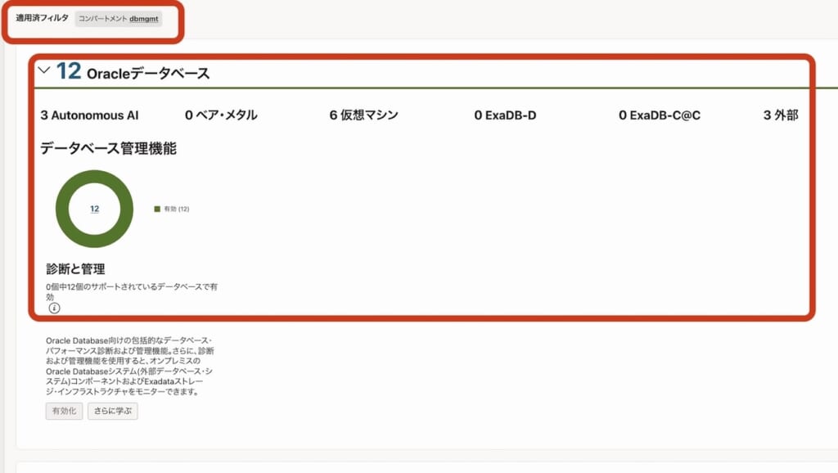Click the 3 外部 count
The image size is (838, 473).
[x=781, y=115]
